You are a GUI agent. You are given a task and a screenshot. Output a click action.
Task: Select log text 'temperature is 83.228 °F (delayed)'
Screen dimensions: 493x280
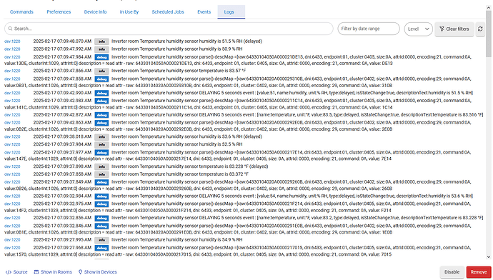pyautogui.click(x=234, y=166)
